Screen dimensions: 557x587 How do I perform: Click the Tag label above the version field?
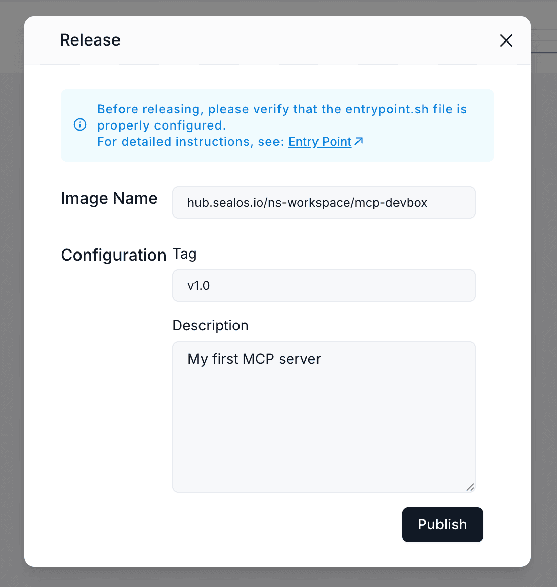tap(184, 254)
